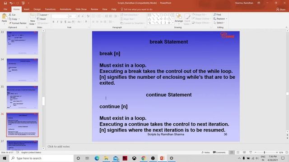Open the New Slide dropdown
This screenshot has width=289, height=162.
click(x=33, y=22)
